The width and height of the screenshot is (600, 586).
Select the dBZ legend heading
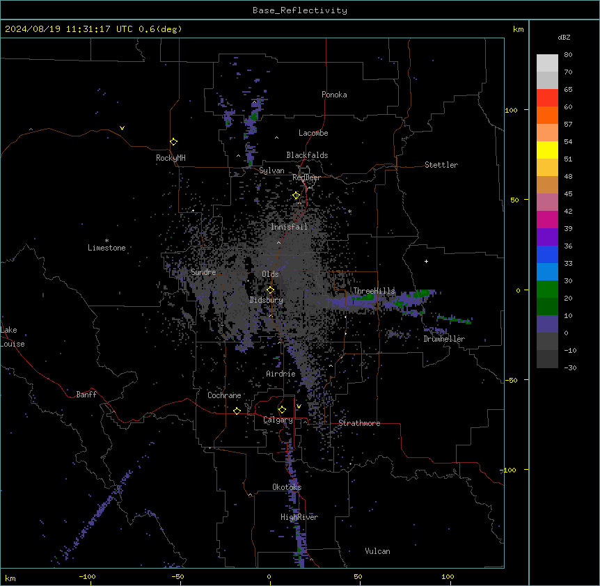point(564,38)
